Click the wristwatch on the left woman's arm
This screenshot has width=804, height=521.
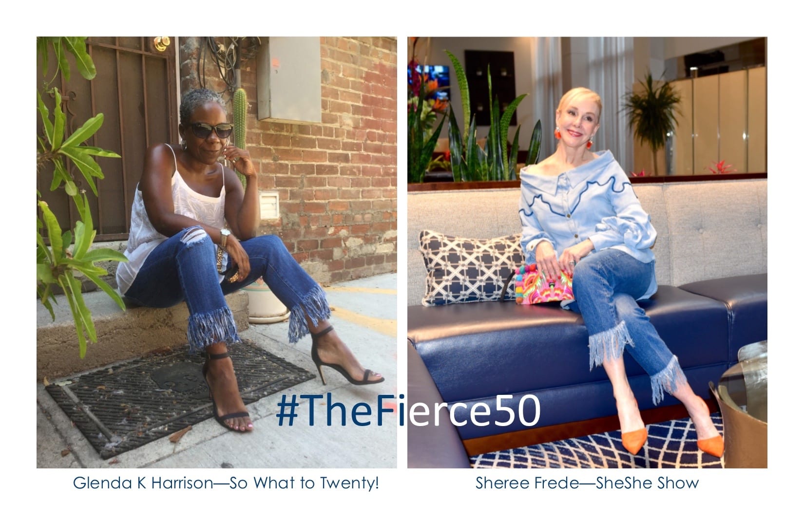[225, 238]
